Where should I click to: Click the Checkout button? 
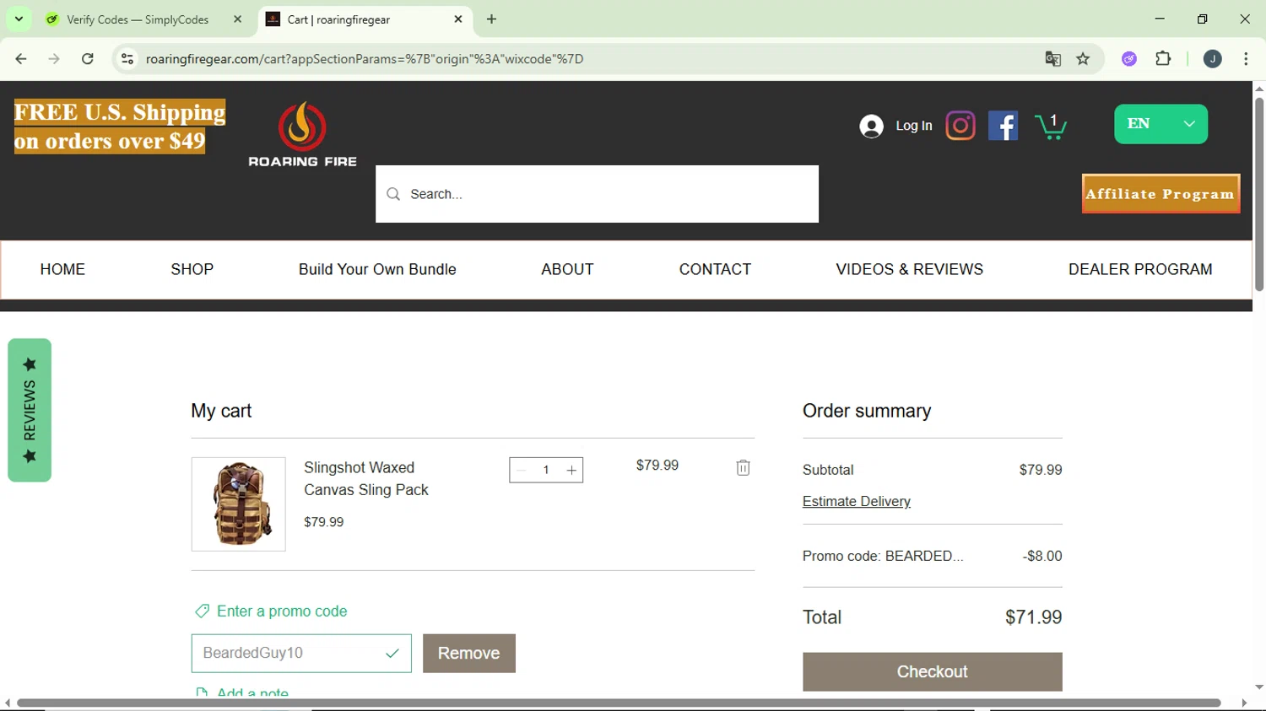tap(932, 672)
